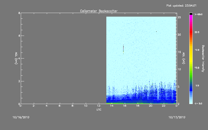Click the '4' km label on left axis
The width and height of the screenshot is (208, 130).
19,58
